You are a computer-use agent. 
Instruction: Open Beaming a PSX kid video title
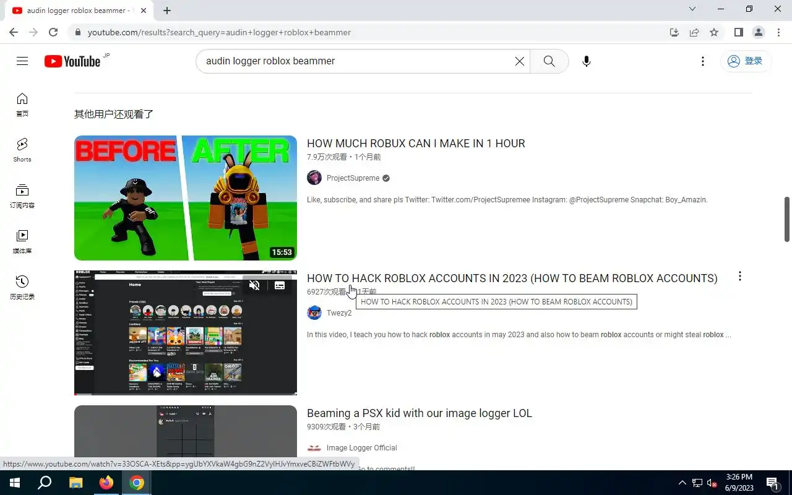420,413
